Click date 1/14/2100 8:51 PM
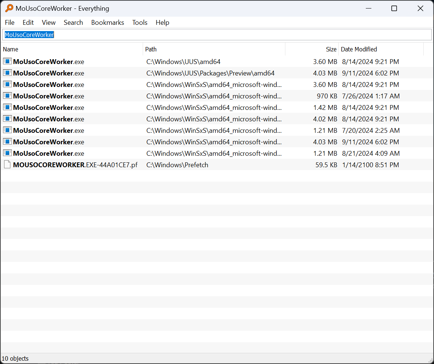 click(x=371, y=165)
